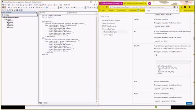Click the View Microsoft Access icon in the toolbar
This screenshot has height=110, width=196.
pos(3,7)
